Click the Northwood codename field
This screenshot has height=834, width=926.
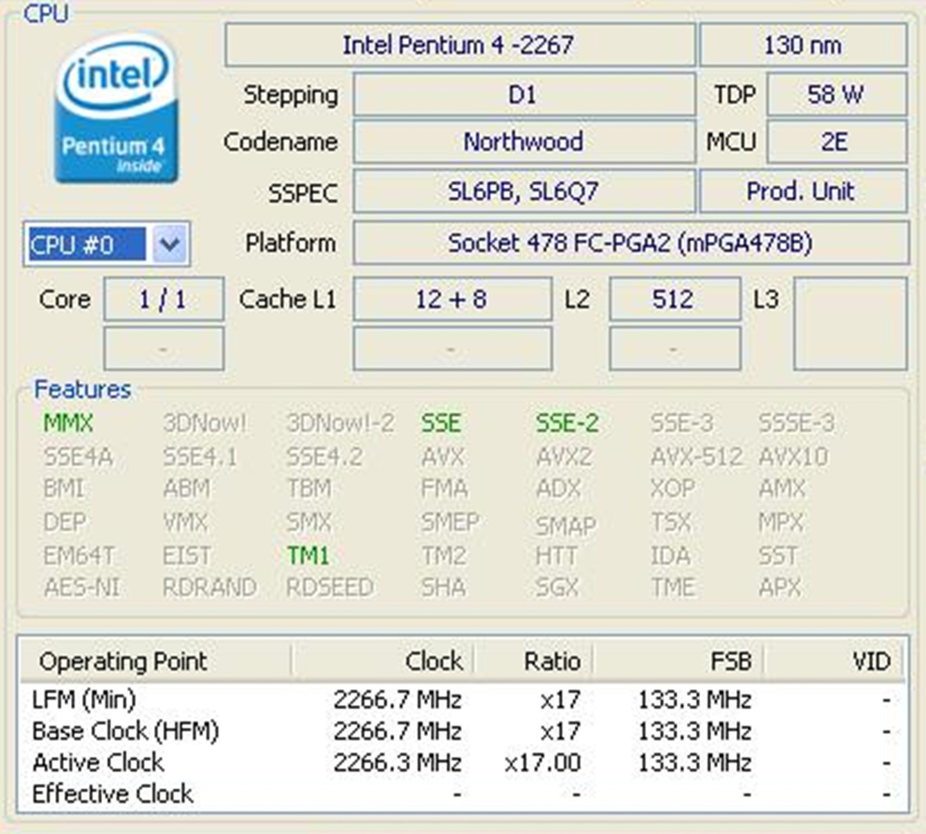click(524, 142)
